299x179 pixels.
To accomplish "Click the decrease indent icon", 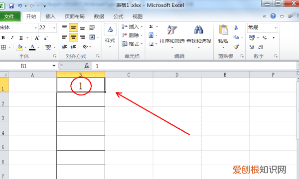I will click(64, 46).
